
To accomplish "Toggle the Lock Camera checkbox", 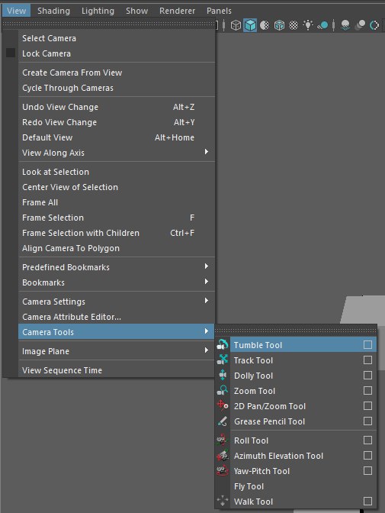I will pos(11,53).
